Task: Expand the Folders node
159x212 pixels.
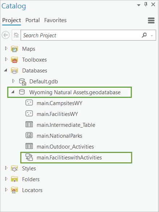Action: pyautogui.click(x=6, y=179)
